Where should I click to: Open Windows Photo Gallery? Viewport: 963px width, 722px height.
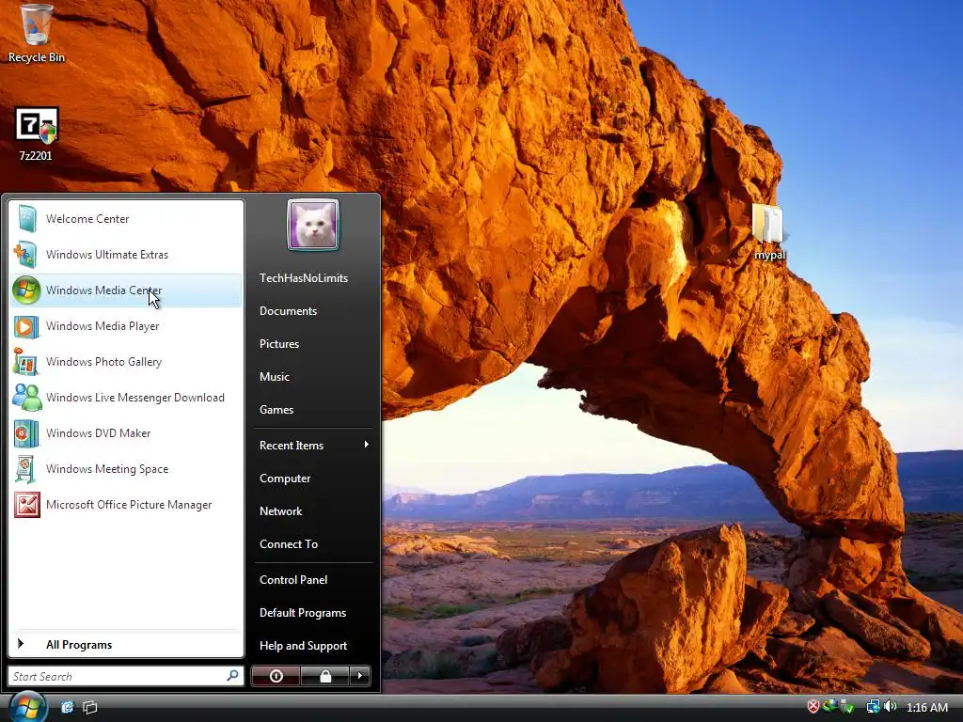pyautogui.click(x=127, y=362)
